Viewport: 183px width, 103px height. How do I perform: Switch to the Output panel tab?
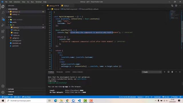pos(67,72)
